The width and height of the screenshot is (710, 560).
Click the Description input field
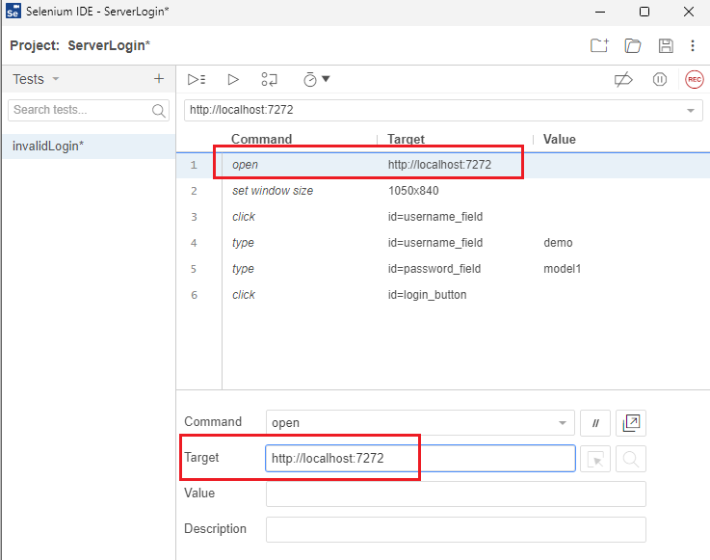[456, 530]
